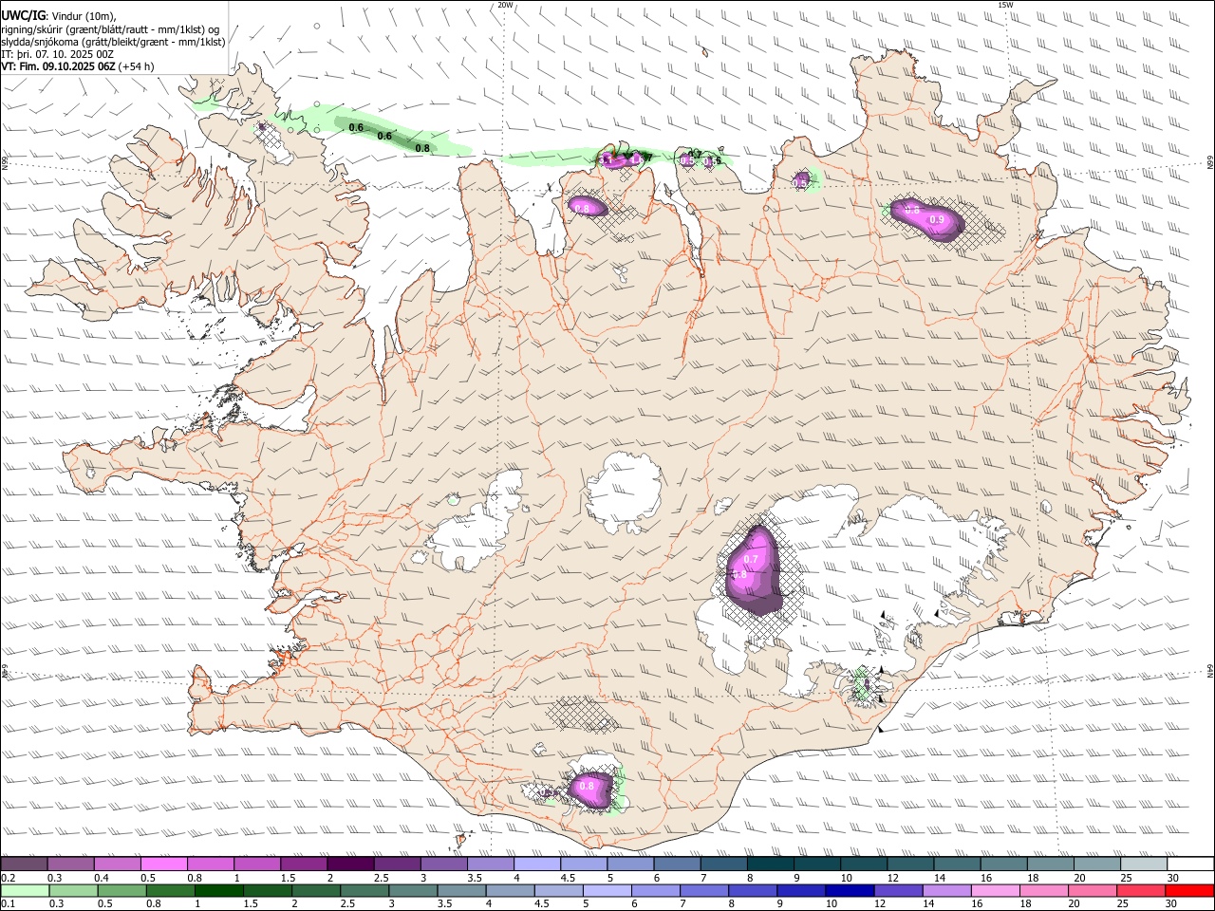1215x911 pixels.
Task: Click the purple snow blob in northeast Iceland
Action: coord(925,220)
